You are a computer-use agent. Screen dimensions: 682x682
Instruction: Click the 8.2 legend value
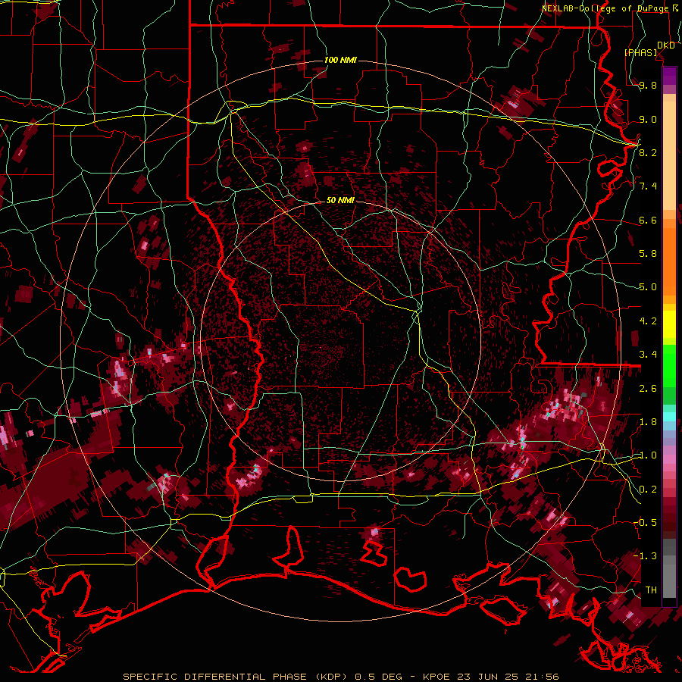(x=648, y=152)
